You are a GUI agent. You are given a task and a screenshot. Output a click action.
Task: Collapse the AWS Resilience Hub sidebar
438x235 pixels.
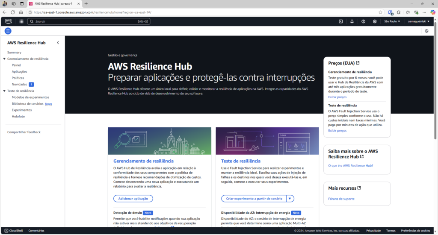58,43
